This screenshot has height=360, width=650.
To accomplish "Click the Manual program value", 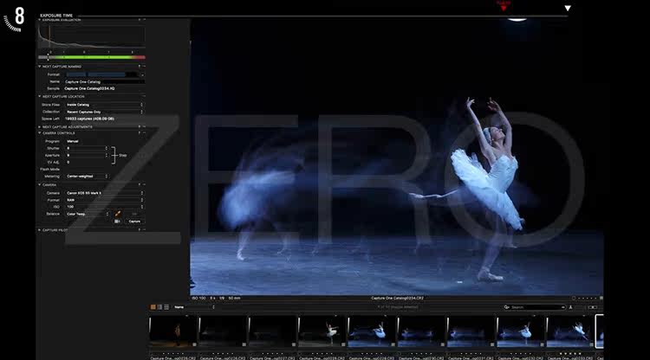I will pos(73,141).
